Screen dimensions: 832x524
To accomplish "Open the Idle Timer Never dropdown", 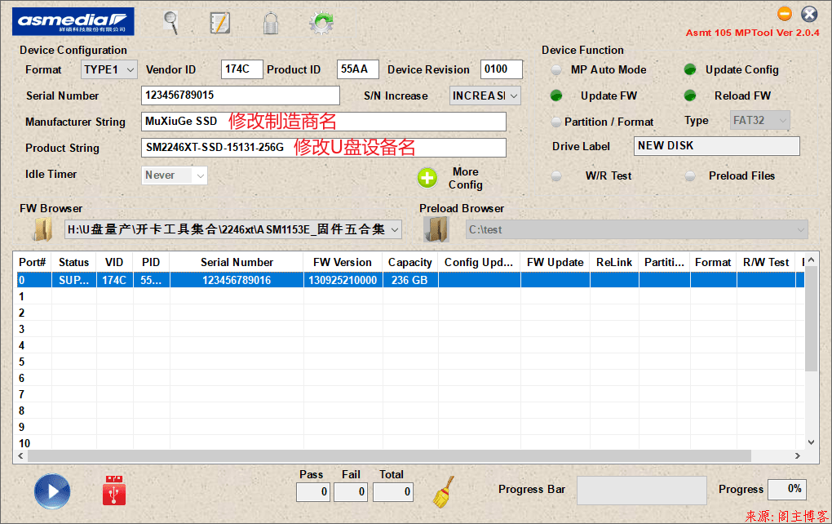I will [174, 175].
